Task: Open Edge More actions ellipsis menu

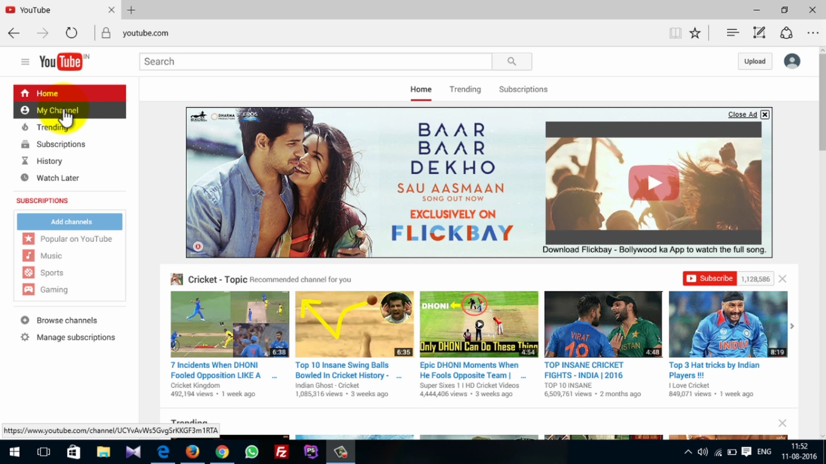Action: pyautogui.click(x=813, y=33)
